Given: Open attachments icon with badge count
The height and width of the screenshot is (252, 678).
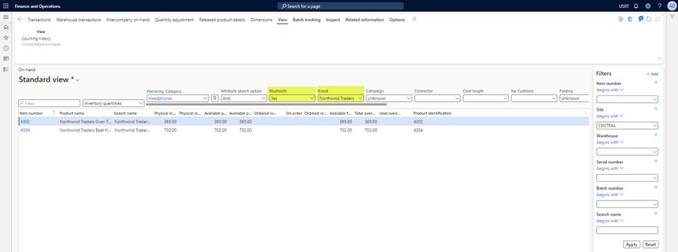Looking at the screenshot, I should click(x=640, y=19).
